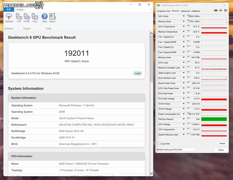Open the News icon
Screen dimensions: 233x180
point(53,16)
